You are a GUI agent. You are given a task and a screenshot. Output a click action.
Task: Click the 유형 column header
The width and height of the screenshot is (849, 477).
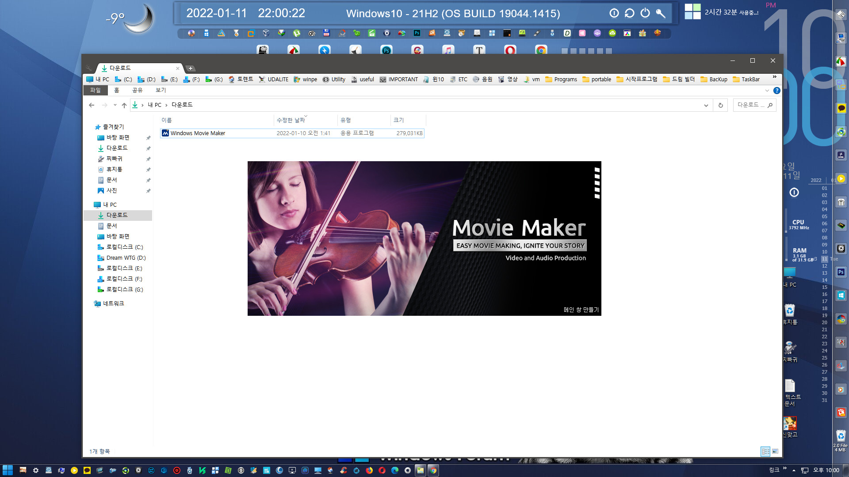pyautogui.click(x=364, y=120)
